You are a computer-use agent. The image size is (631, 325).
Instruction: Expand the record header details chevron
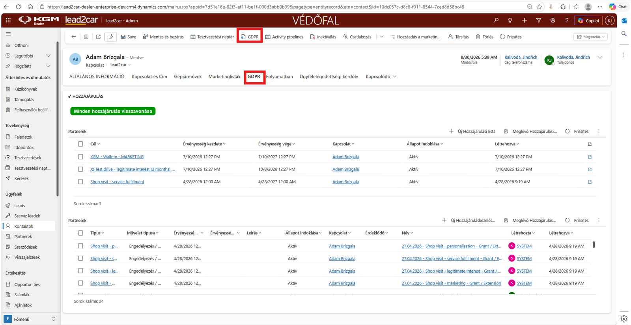pos(600,58)
